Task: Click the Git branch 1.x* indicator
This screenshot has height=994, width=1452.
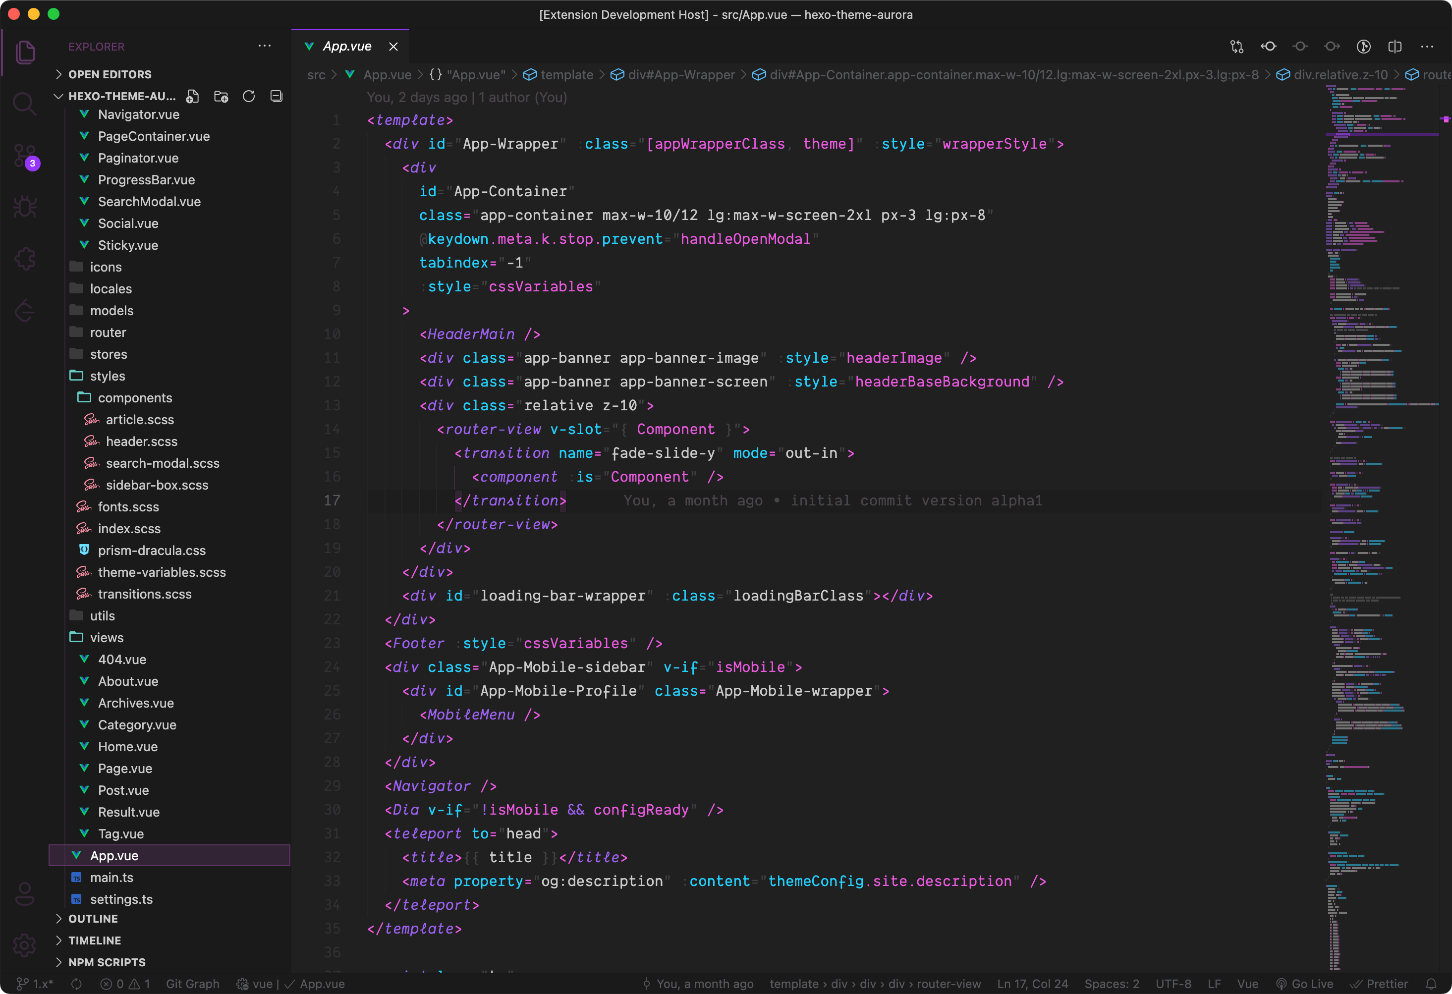Action: 35,984
